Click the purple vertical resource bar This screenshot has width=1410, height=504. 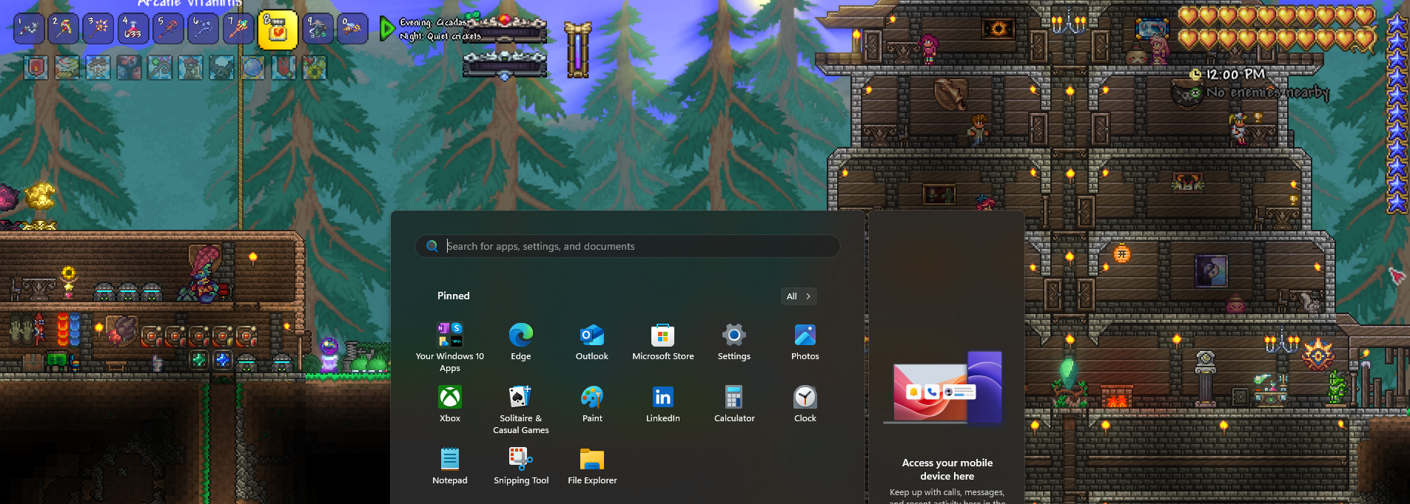tap(577, 50)
